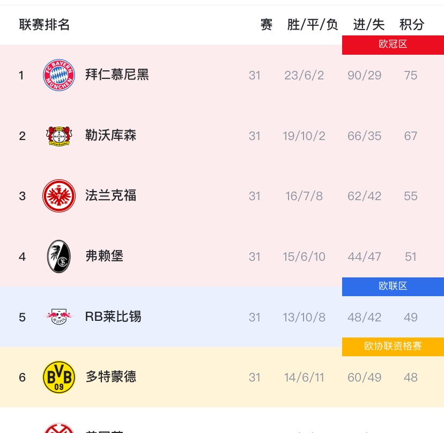
Task: Open the RB Leipzig bulls logo
Action: click(59, 317)
